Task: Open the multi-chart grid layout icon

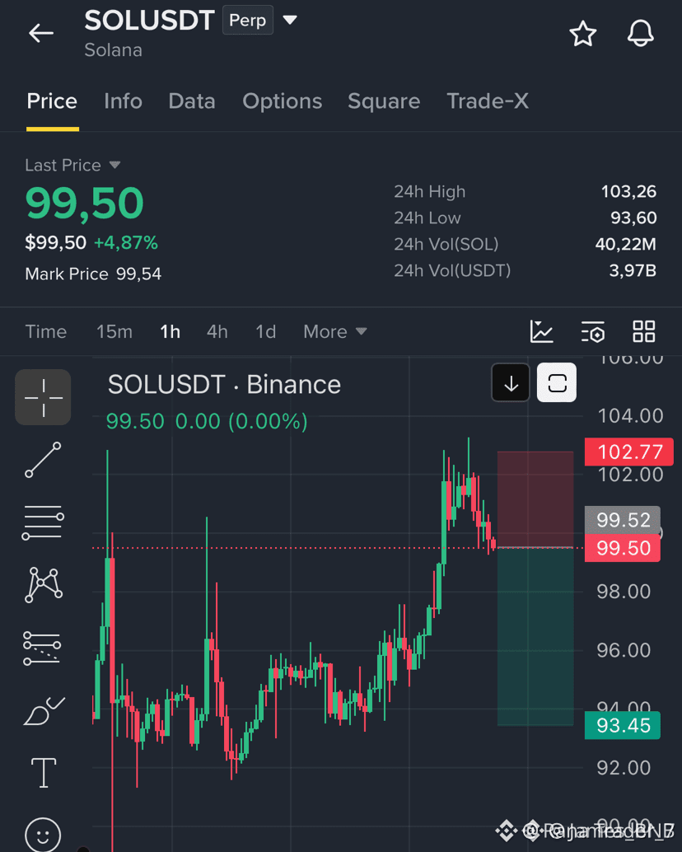Action: coord(644,331)
